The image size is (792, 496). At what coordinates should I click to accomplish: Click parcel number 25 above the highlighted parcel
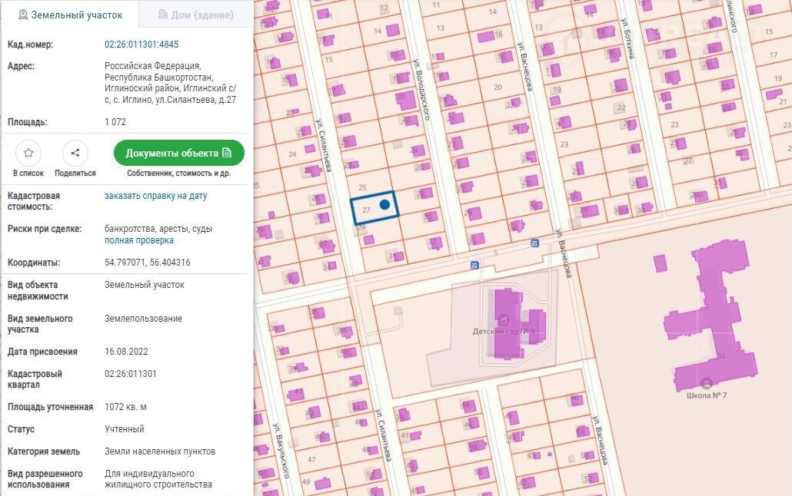(363, 187)
